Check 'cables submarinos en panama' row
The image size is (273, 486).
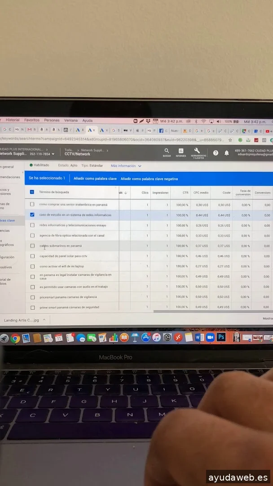point(32,246)
